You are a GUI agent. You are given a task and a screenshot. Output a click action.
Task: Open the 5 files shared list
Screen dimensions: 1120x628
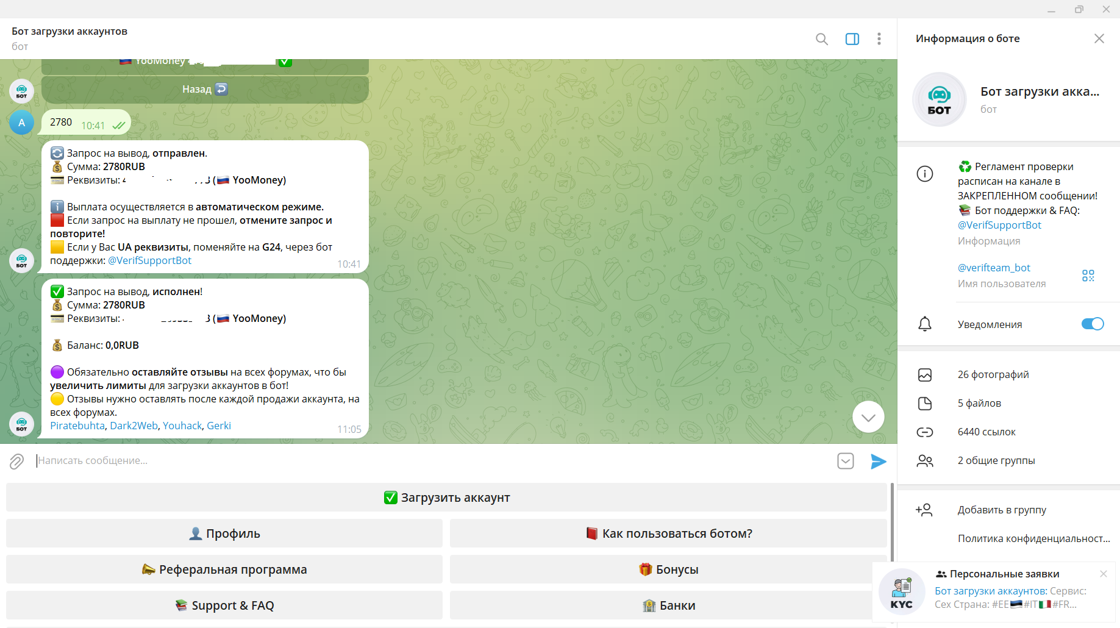pos(979,403)
